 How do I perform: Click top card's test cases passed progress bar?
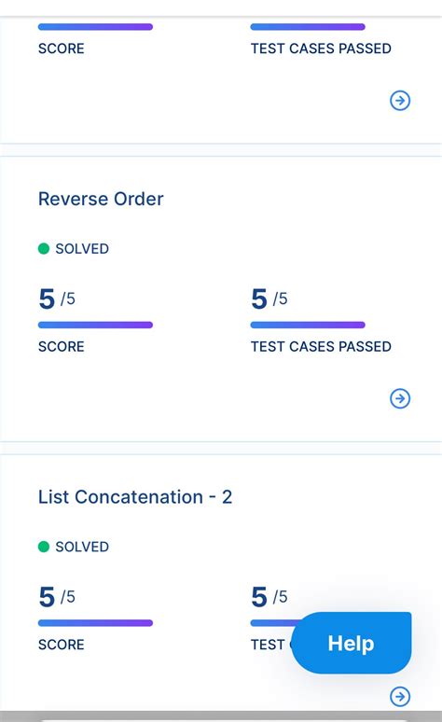308,27
